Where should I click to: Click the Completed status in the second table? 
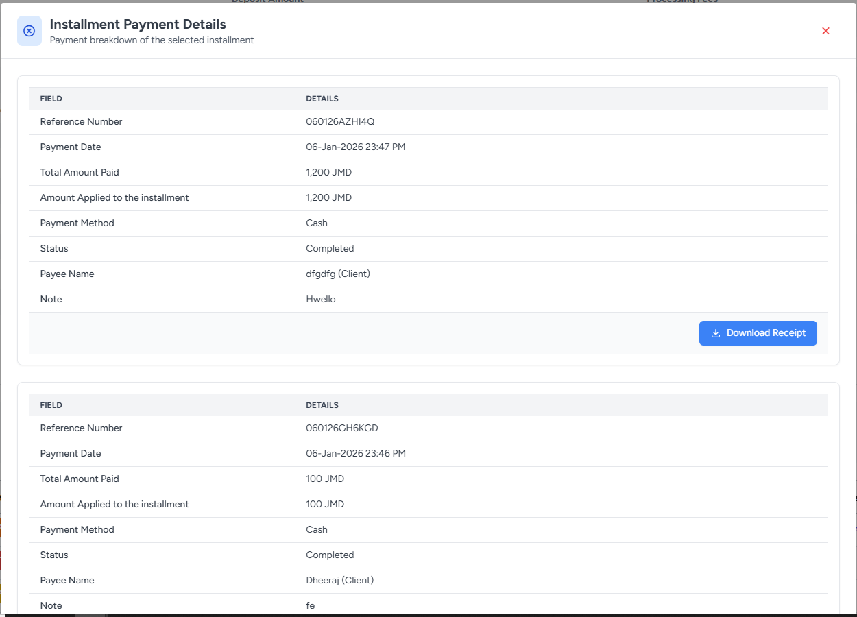pyautogui.click(x=330, y=555)
